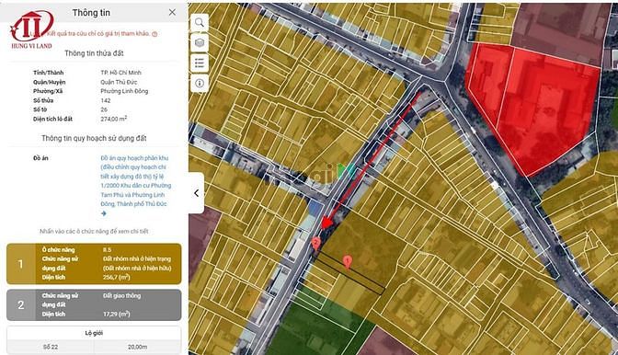Click the Thông tin thửa đất heading
This screenshot has height=355, width=618.
point(94,53)
